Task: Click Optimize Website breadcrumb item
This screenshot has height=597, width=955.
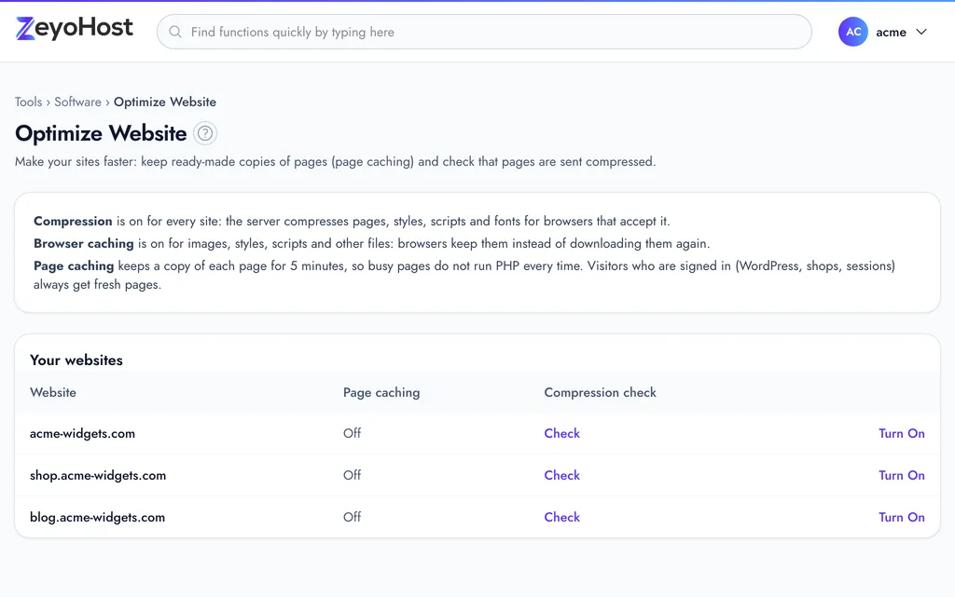Action: tap(165, 102)
